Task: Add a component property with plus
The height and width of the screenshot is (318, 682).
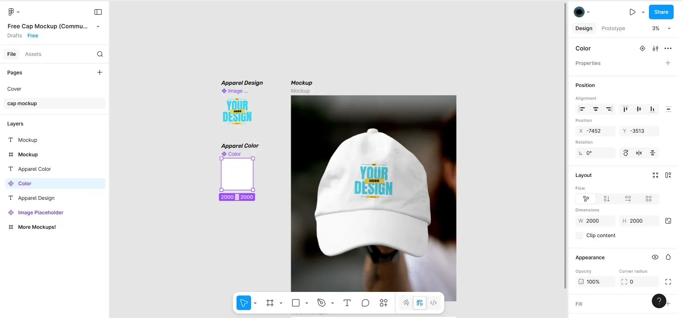Action: click(668, 63)
